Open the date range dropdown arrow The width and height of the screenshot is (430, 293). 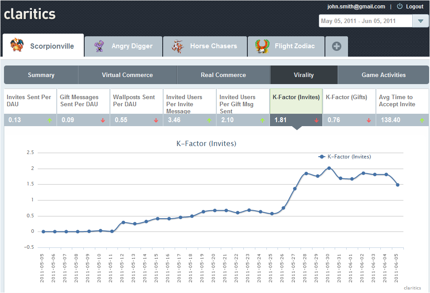[x=420, y=21]
